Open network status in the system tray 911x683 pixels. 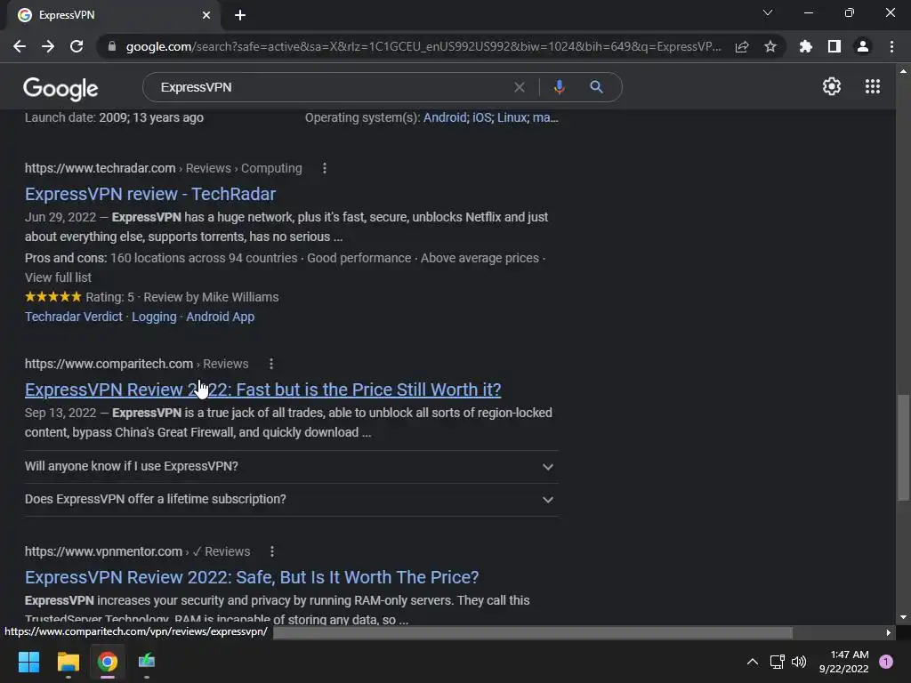click(777, 662)
